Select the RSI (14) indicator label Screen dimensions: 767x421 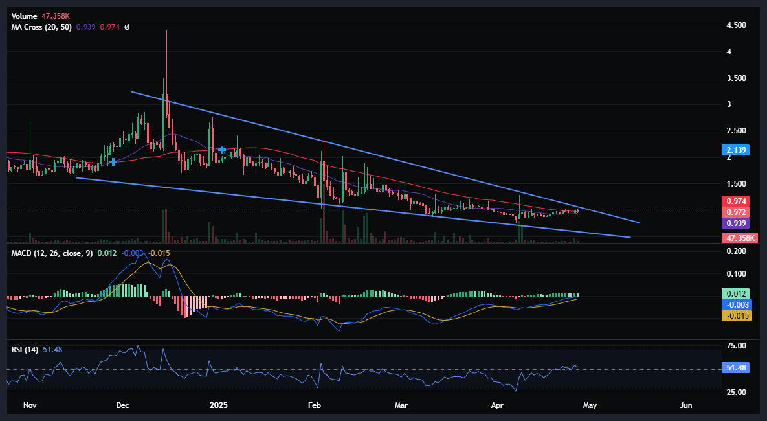[23, 348]
